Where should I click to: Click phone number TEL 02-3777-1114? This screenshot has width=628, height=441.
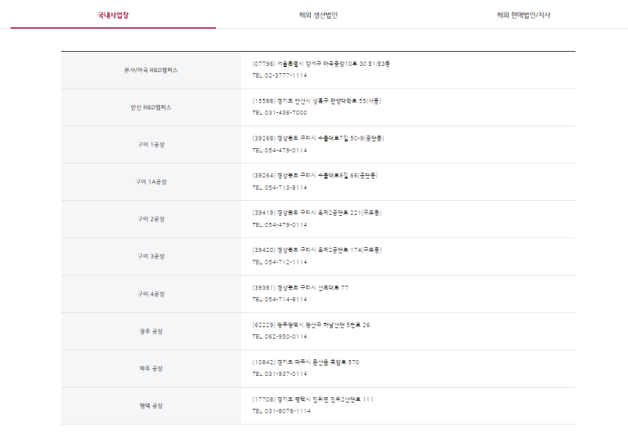tap(279, 75)
